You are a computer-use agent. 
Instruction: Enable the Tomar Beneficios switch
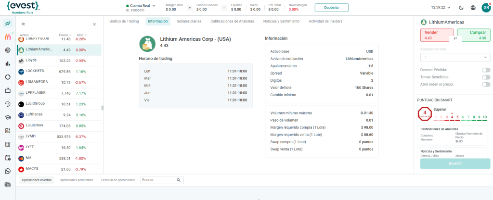[486, 77]
